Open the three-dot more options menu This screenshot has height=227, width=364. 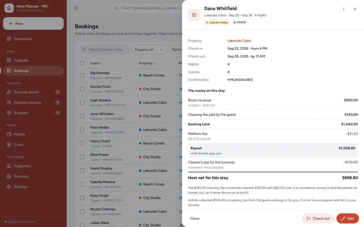coord(344,9)
